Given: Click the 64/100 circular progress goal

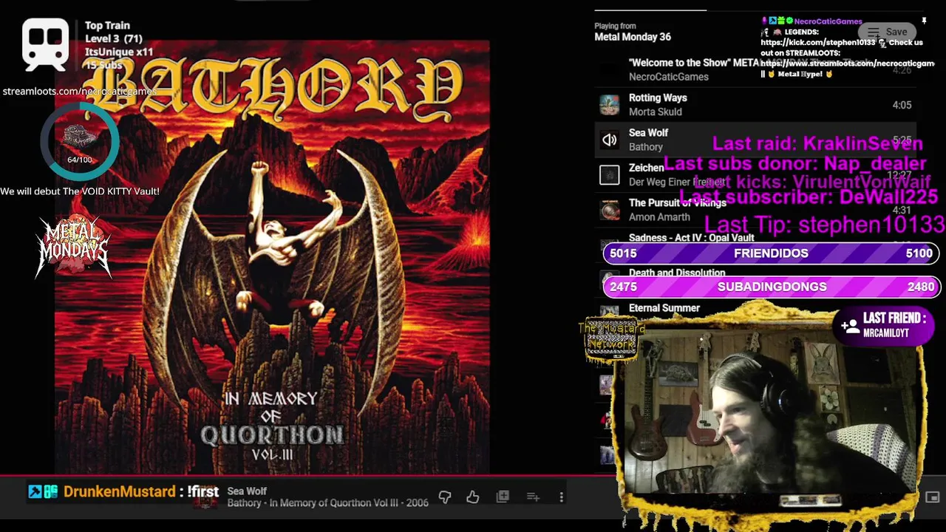Looking at the screenshot, I should [x=80, y=142].
